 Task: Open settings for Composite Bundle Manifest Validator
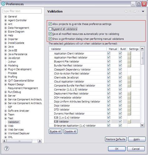tap(129, 85)
